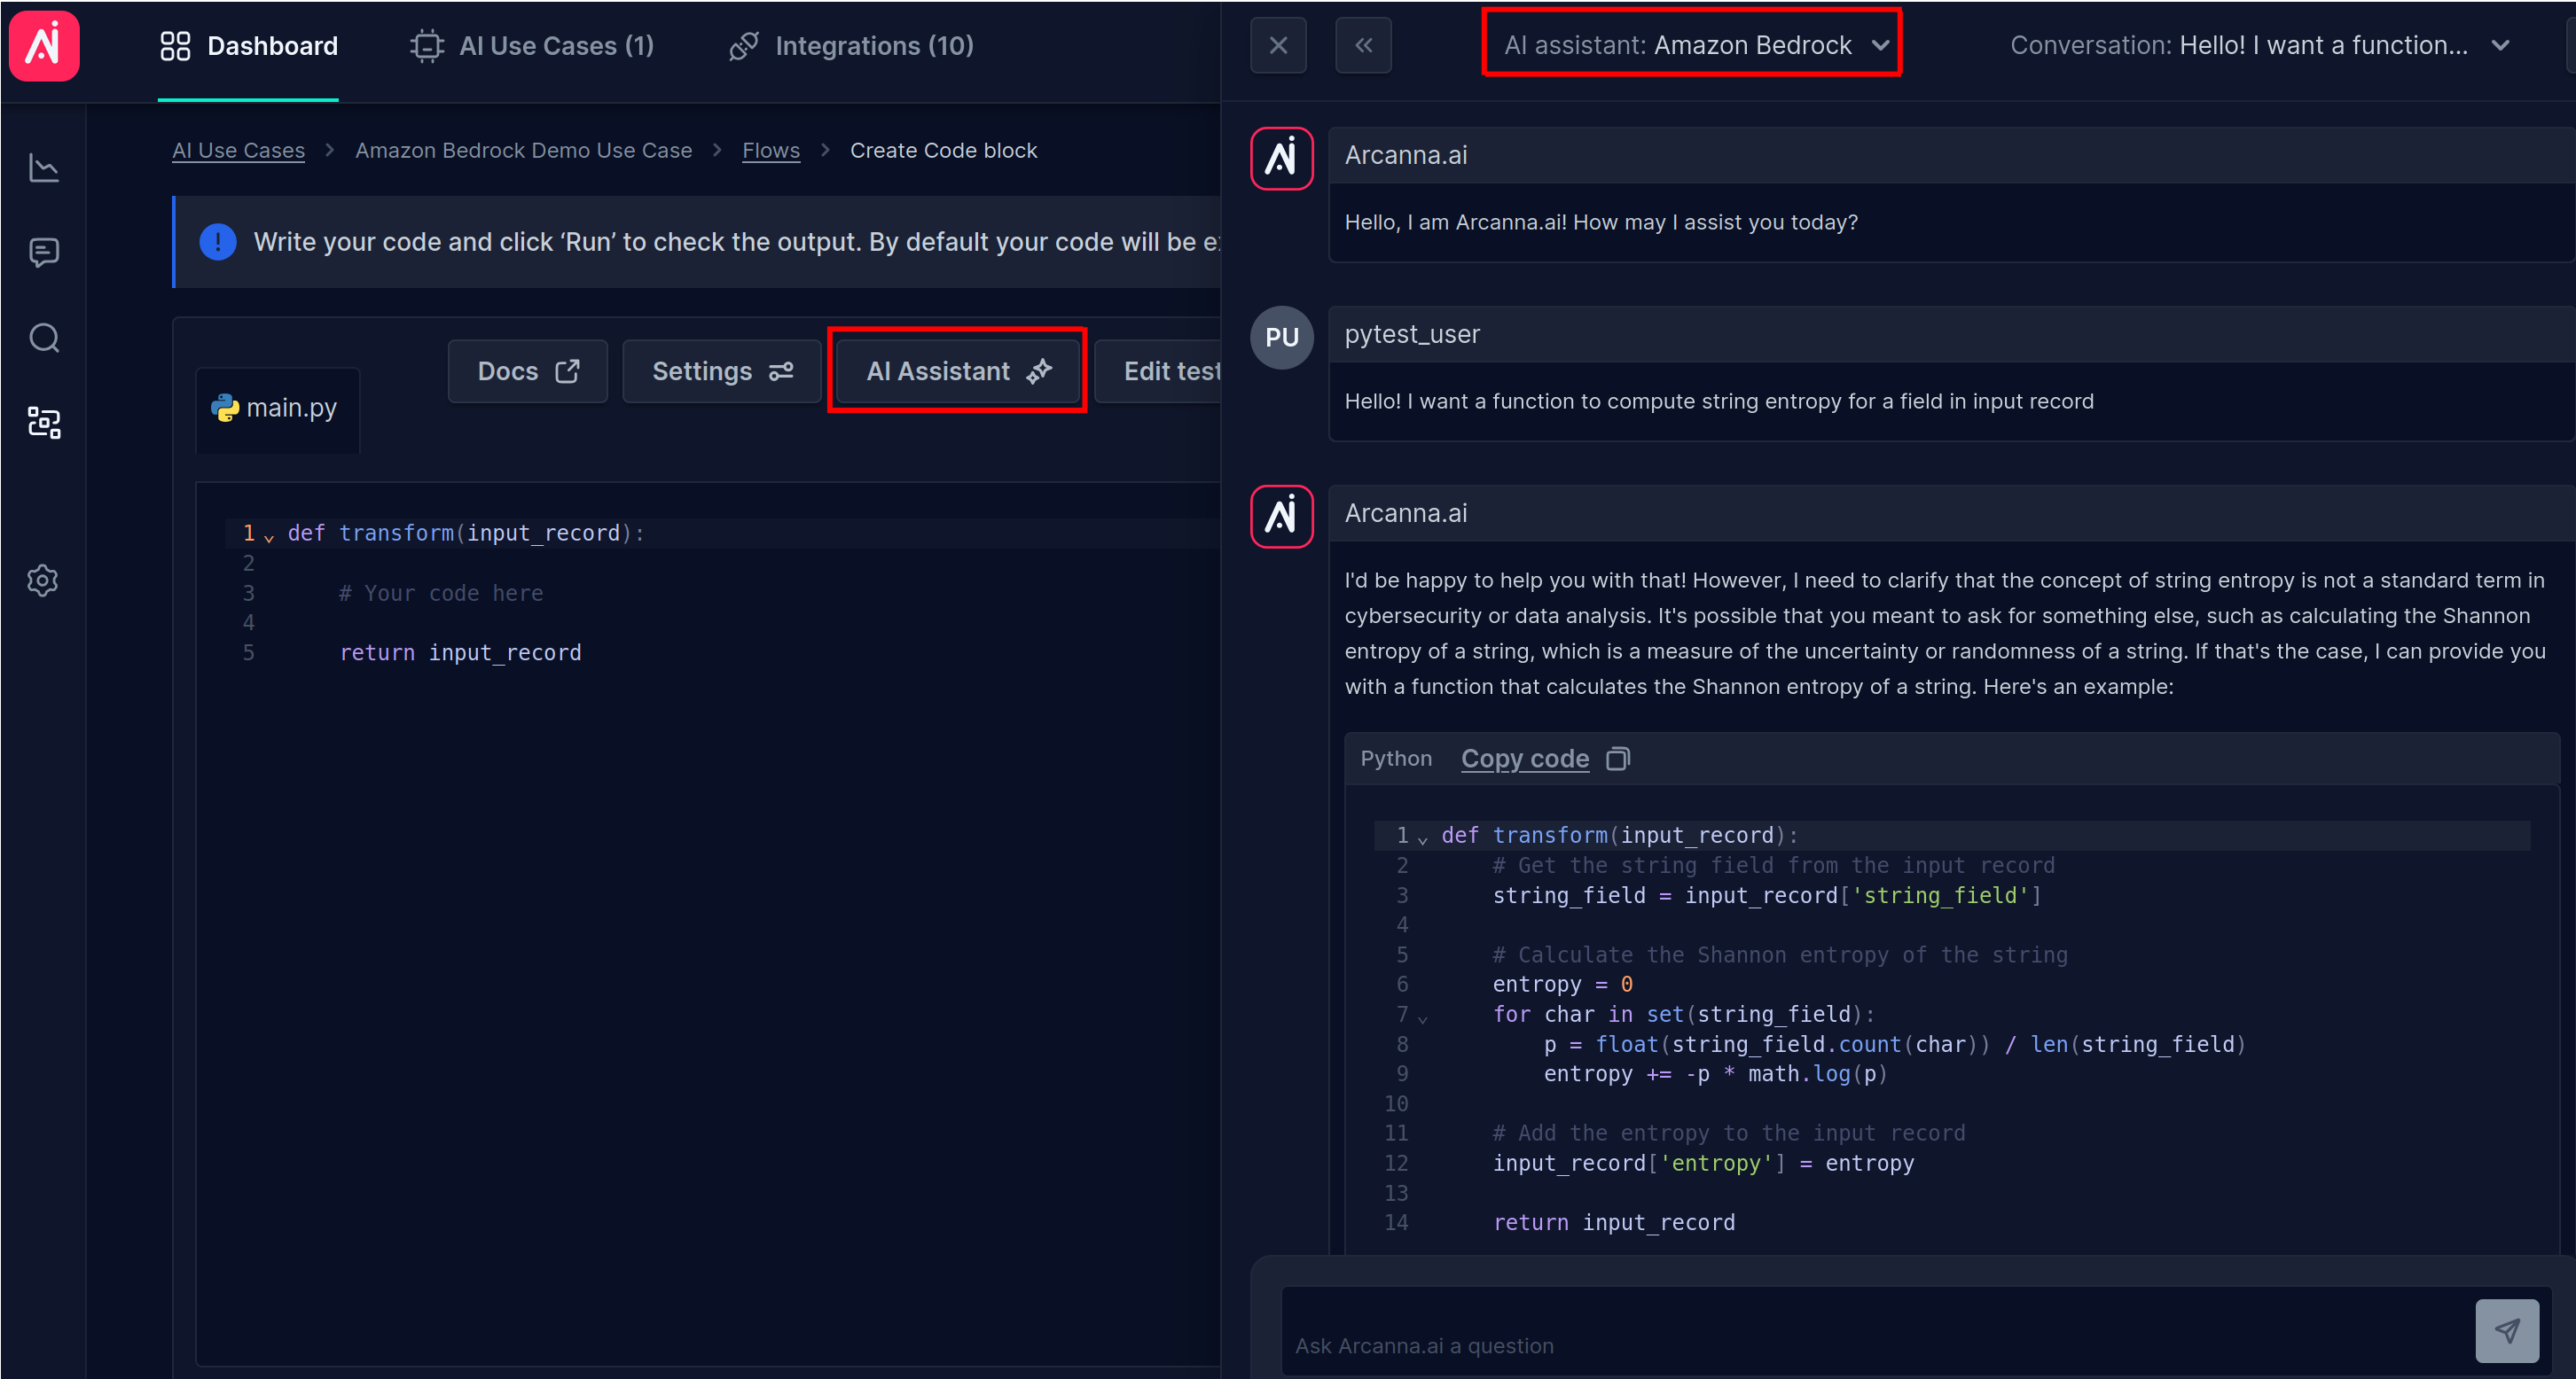Image resolution: width=2576 pixels, height=1379 pixels.
Task: Click the Arcanna.ai avatar on the greeting message
Action: tap(1281, 158)
